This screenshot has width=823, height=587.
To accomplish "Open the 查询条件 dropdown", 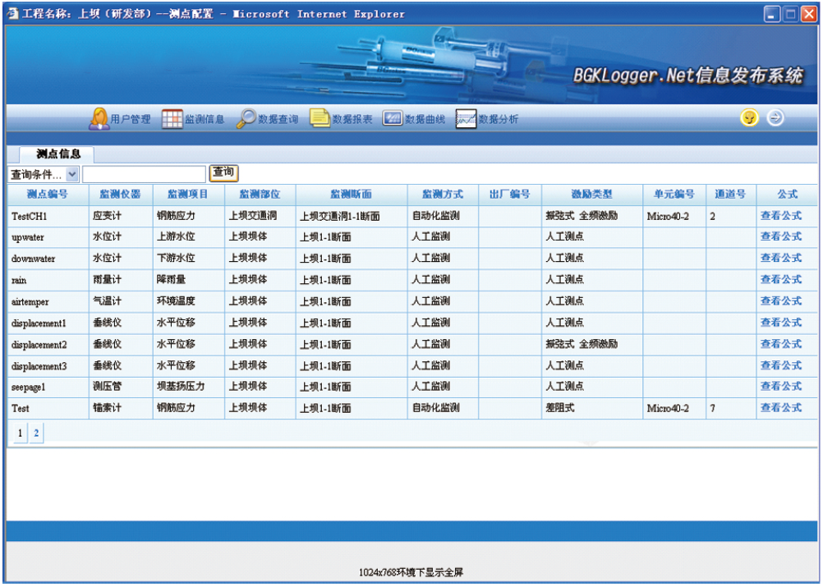I will (x=43, y=174).
